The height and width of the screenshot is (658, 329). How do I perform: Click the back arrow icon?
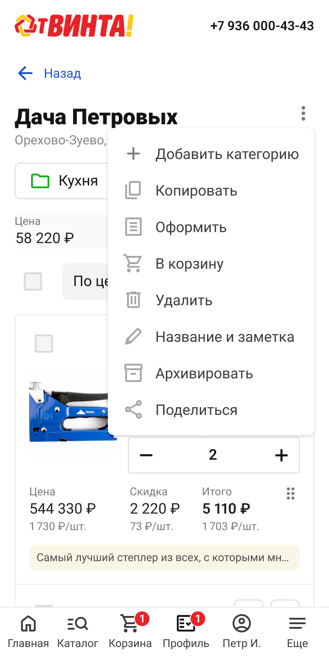click(25, 73)
